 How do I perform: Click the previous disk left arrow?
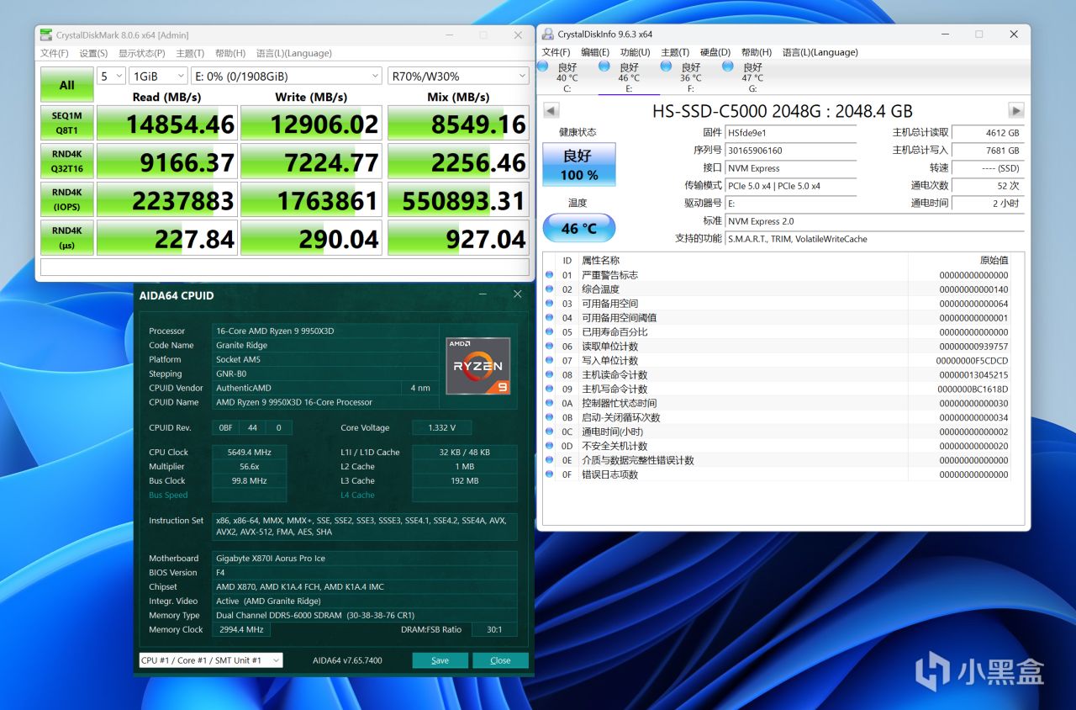tap(551, 111)
